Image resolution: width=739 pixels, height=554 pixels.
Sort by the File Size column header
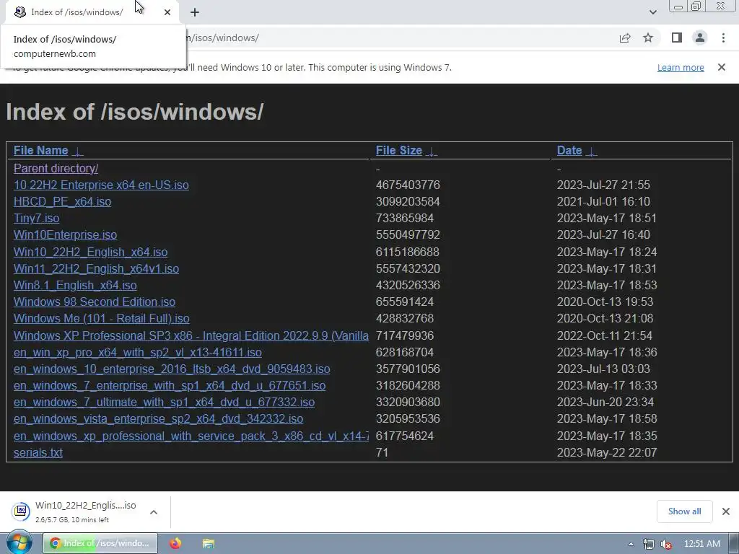(x=398, y=150)
